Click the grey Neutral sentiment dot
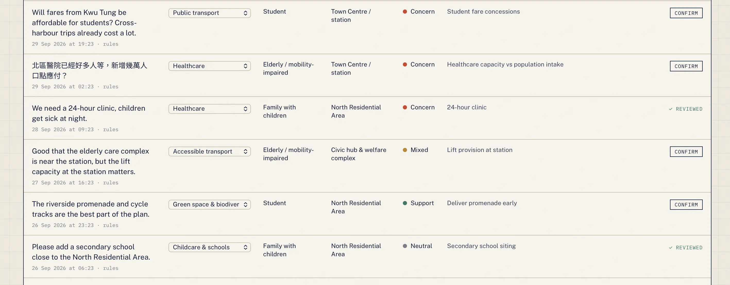This screenshot has width=730, height=285. [x=405, y=246]
